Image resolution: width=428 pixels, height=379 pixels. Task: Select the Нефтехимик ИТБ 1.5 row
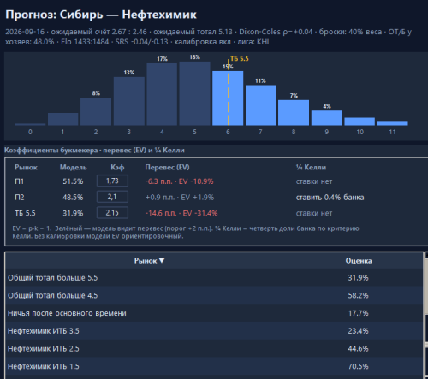pos(214,366)
